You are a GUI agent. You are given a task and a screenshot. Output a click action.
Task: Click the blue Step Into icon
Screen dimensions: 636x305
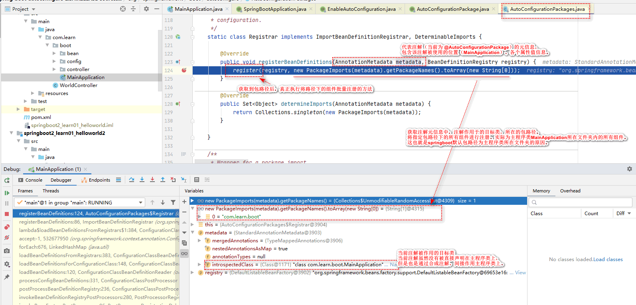pyautogui.click(x=142, y=180)
